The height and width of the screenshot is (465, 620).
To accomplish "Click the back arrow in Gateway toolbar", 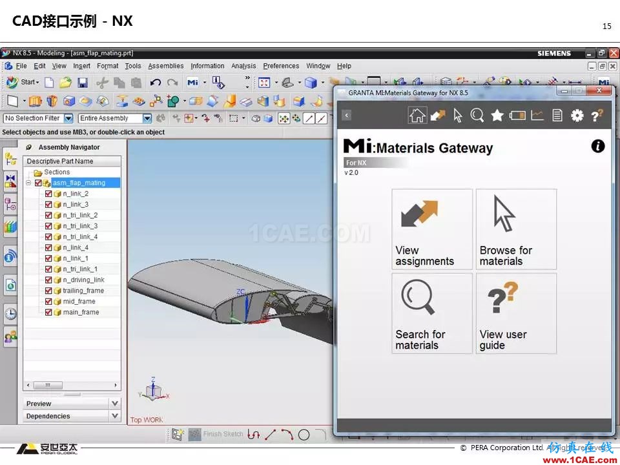I will tap(347, 116).
